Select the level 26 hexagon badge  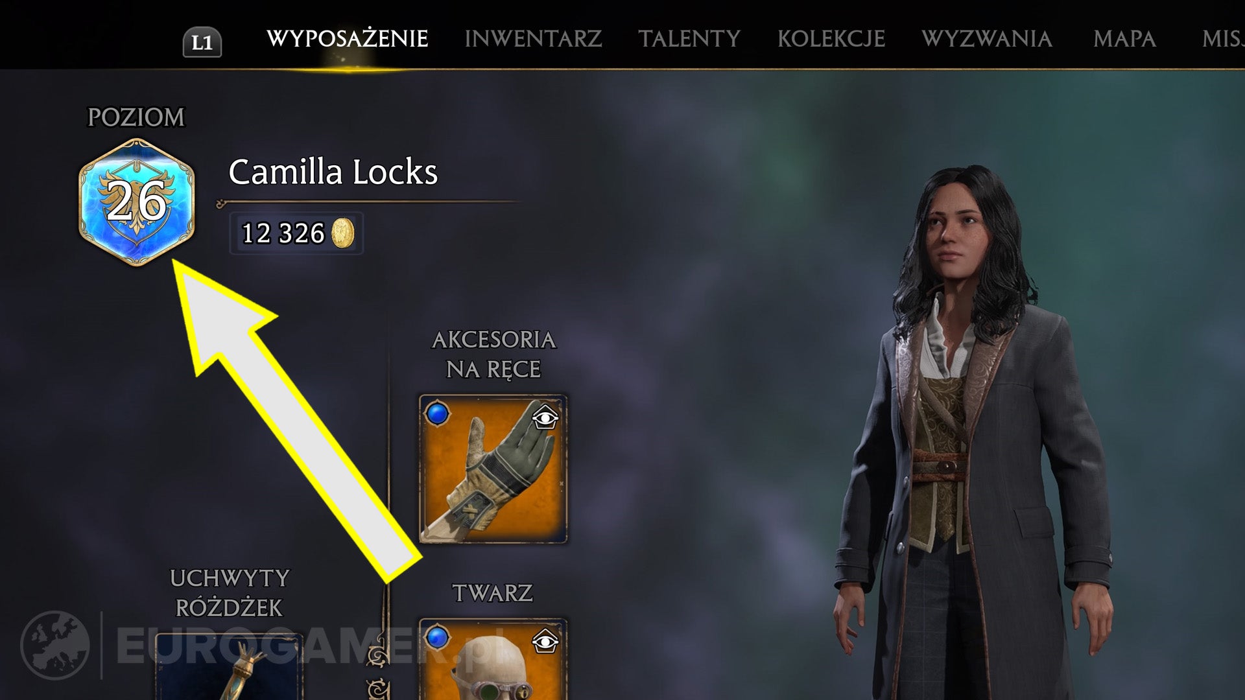(x=136, y=202)
